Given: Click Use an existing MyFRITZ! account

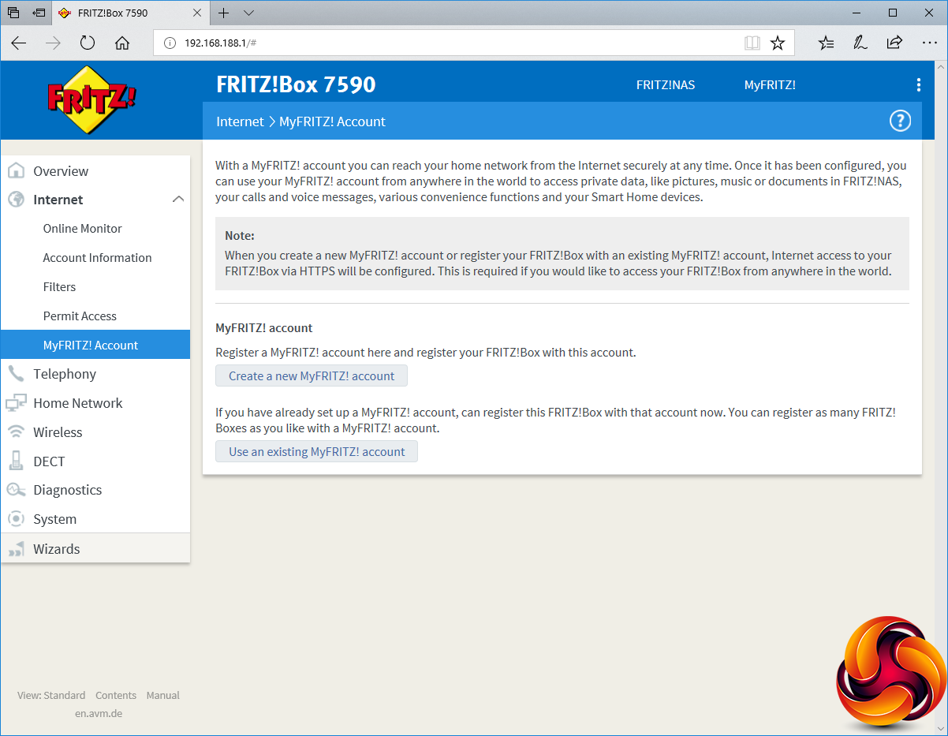Looking at the screenshot, I should (x=316, y=452).
